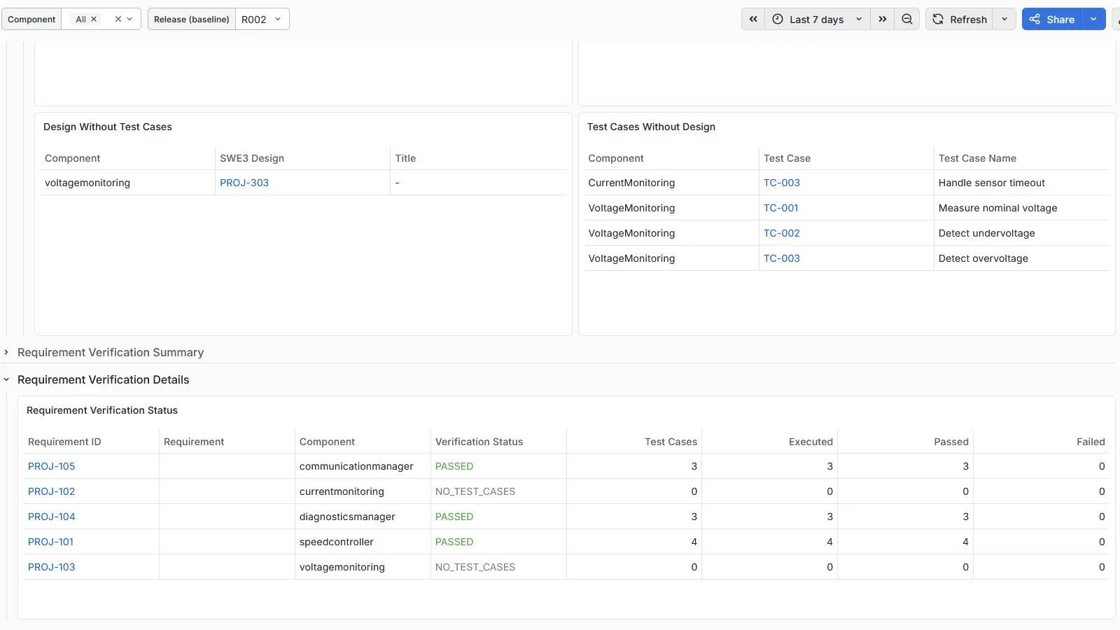Open TC-001 test case link

click(781, 208)
